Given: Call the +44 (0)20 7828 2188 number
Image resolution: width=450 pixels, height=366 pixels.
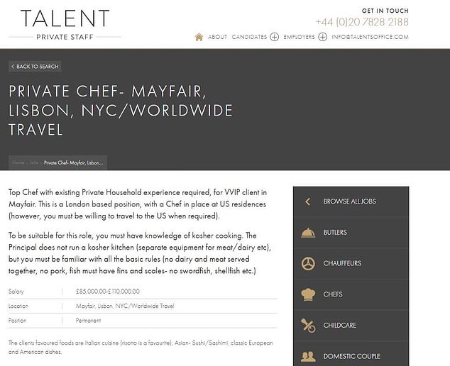Looking at the screenshot, I should tap(362, 22).
